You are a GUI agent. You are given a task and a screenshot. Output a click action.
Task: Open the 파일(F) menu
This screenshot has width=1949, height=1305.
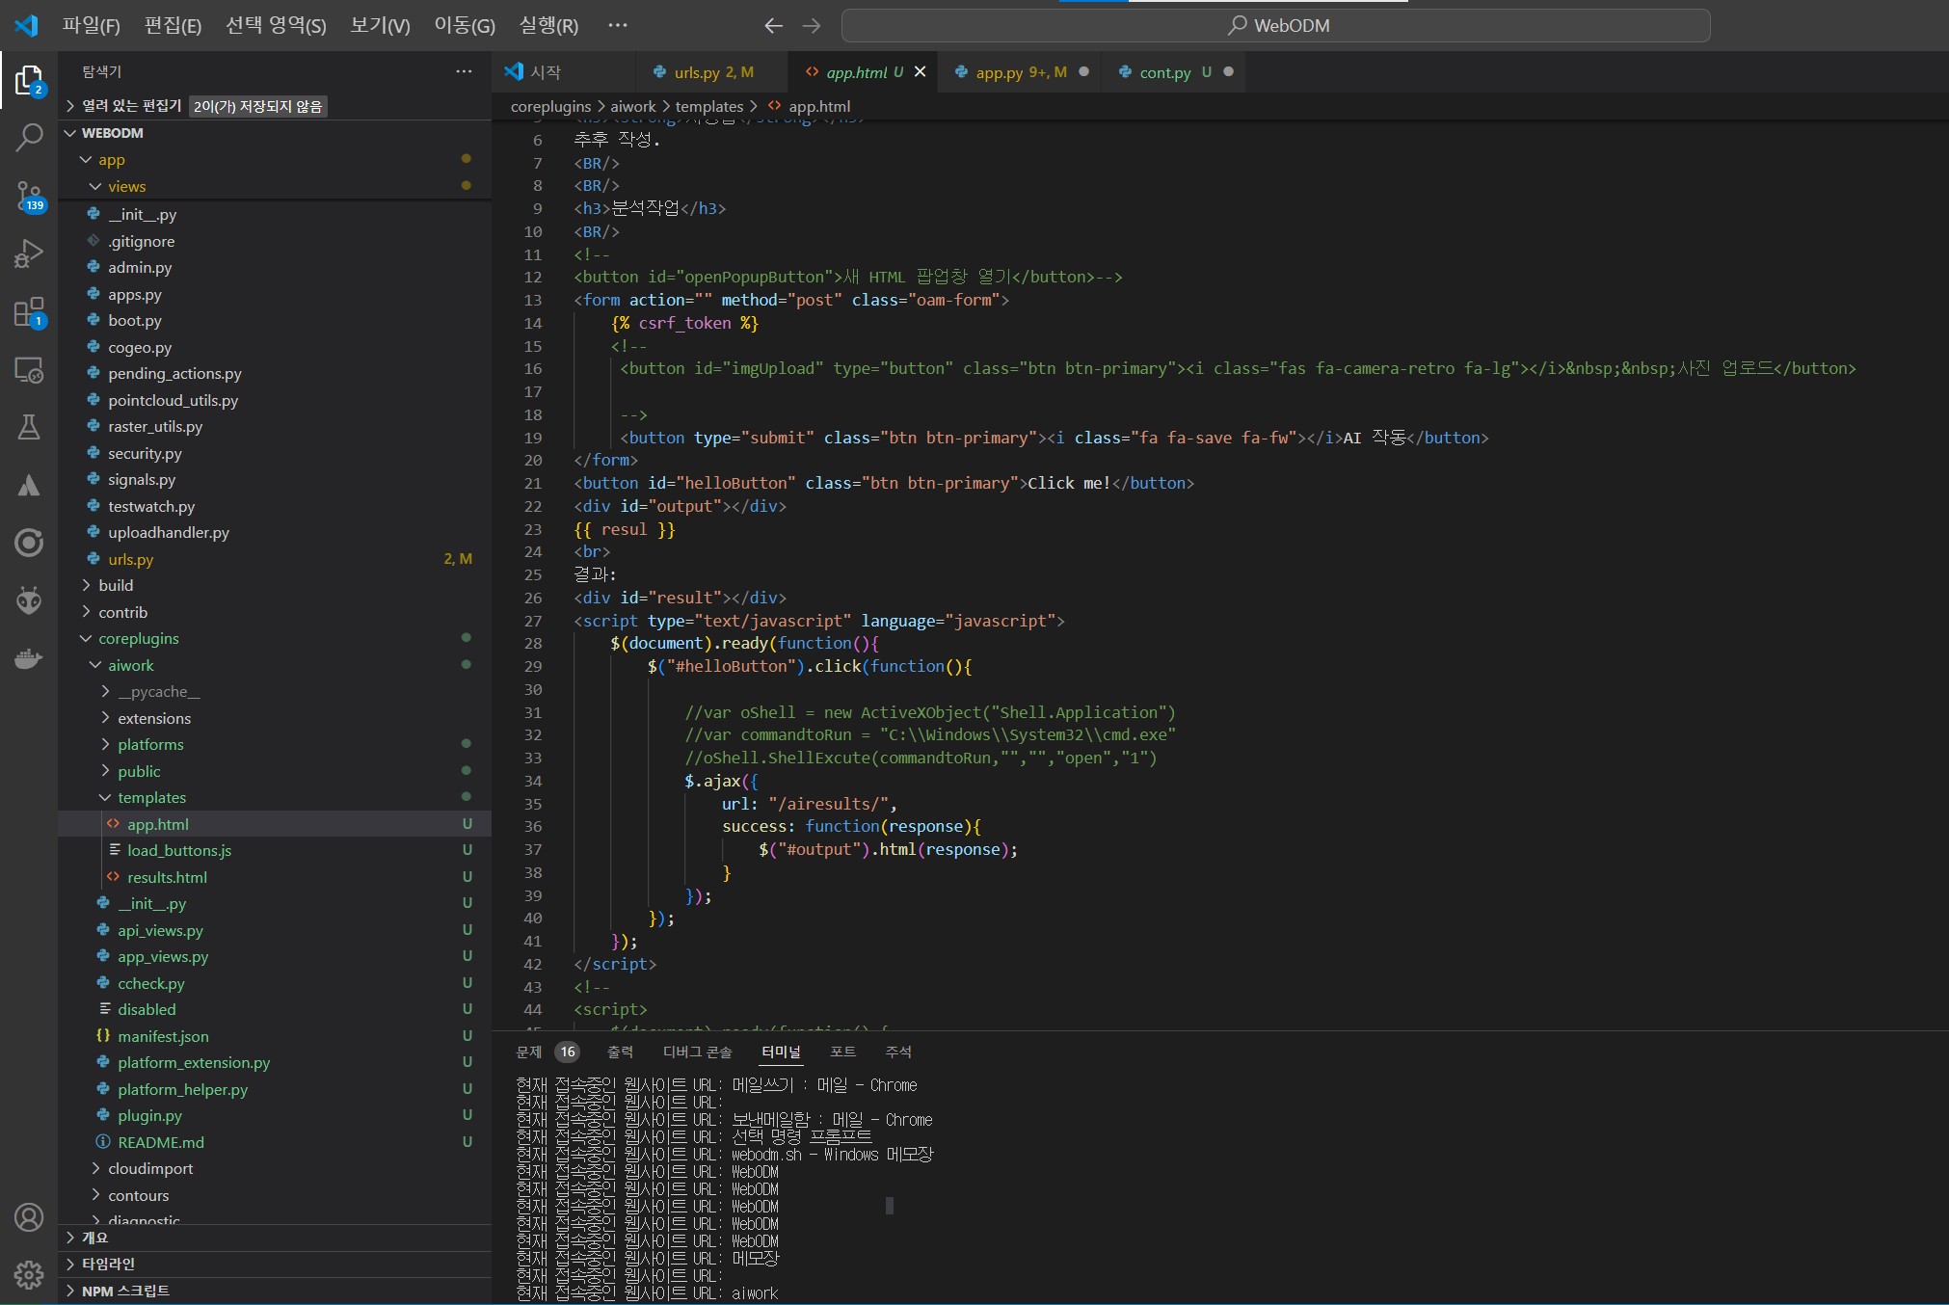(x=92, y=25)
